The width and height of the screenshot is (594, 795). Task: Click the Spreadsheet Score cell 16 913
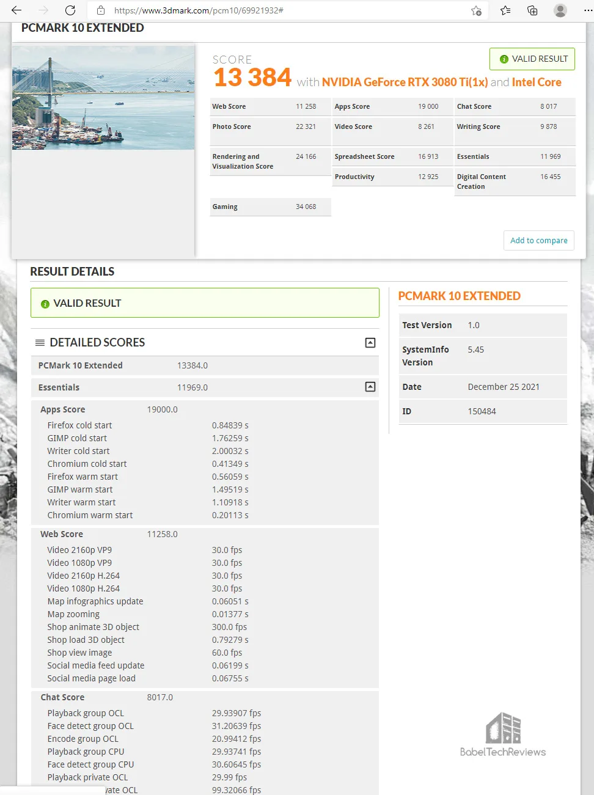[393, 156]
